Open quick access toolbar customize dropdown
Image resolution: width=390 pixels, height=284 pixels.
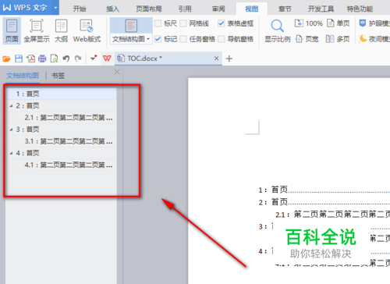pos(93,59)
